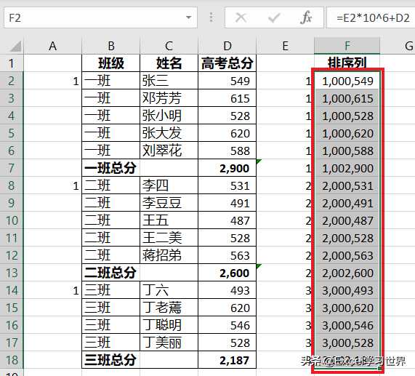Viewport: 415px width, 376px height.
Task: Click the 一班总分 subtotal label cell
Action: click(111, 168)
